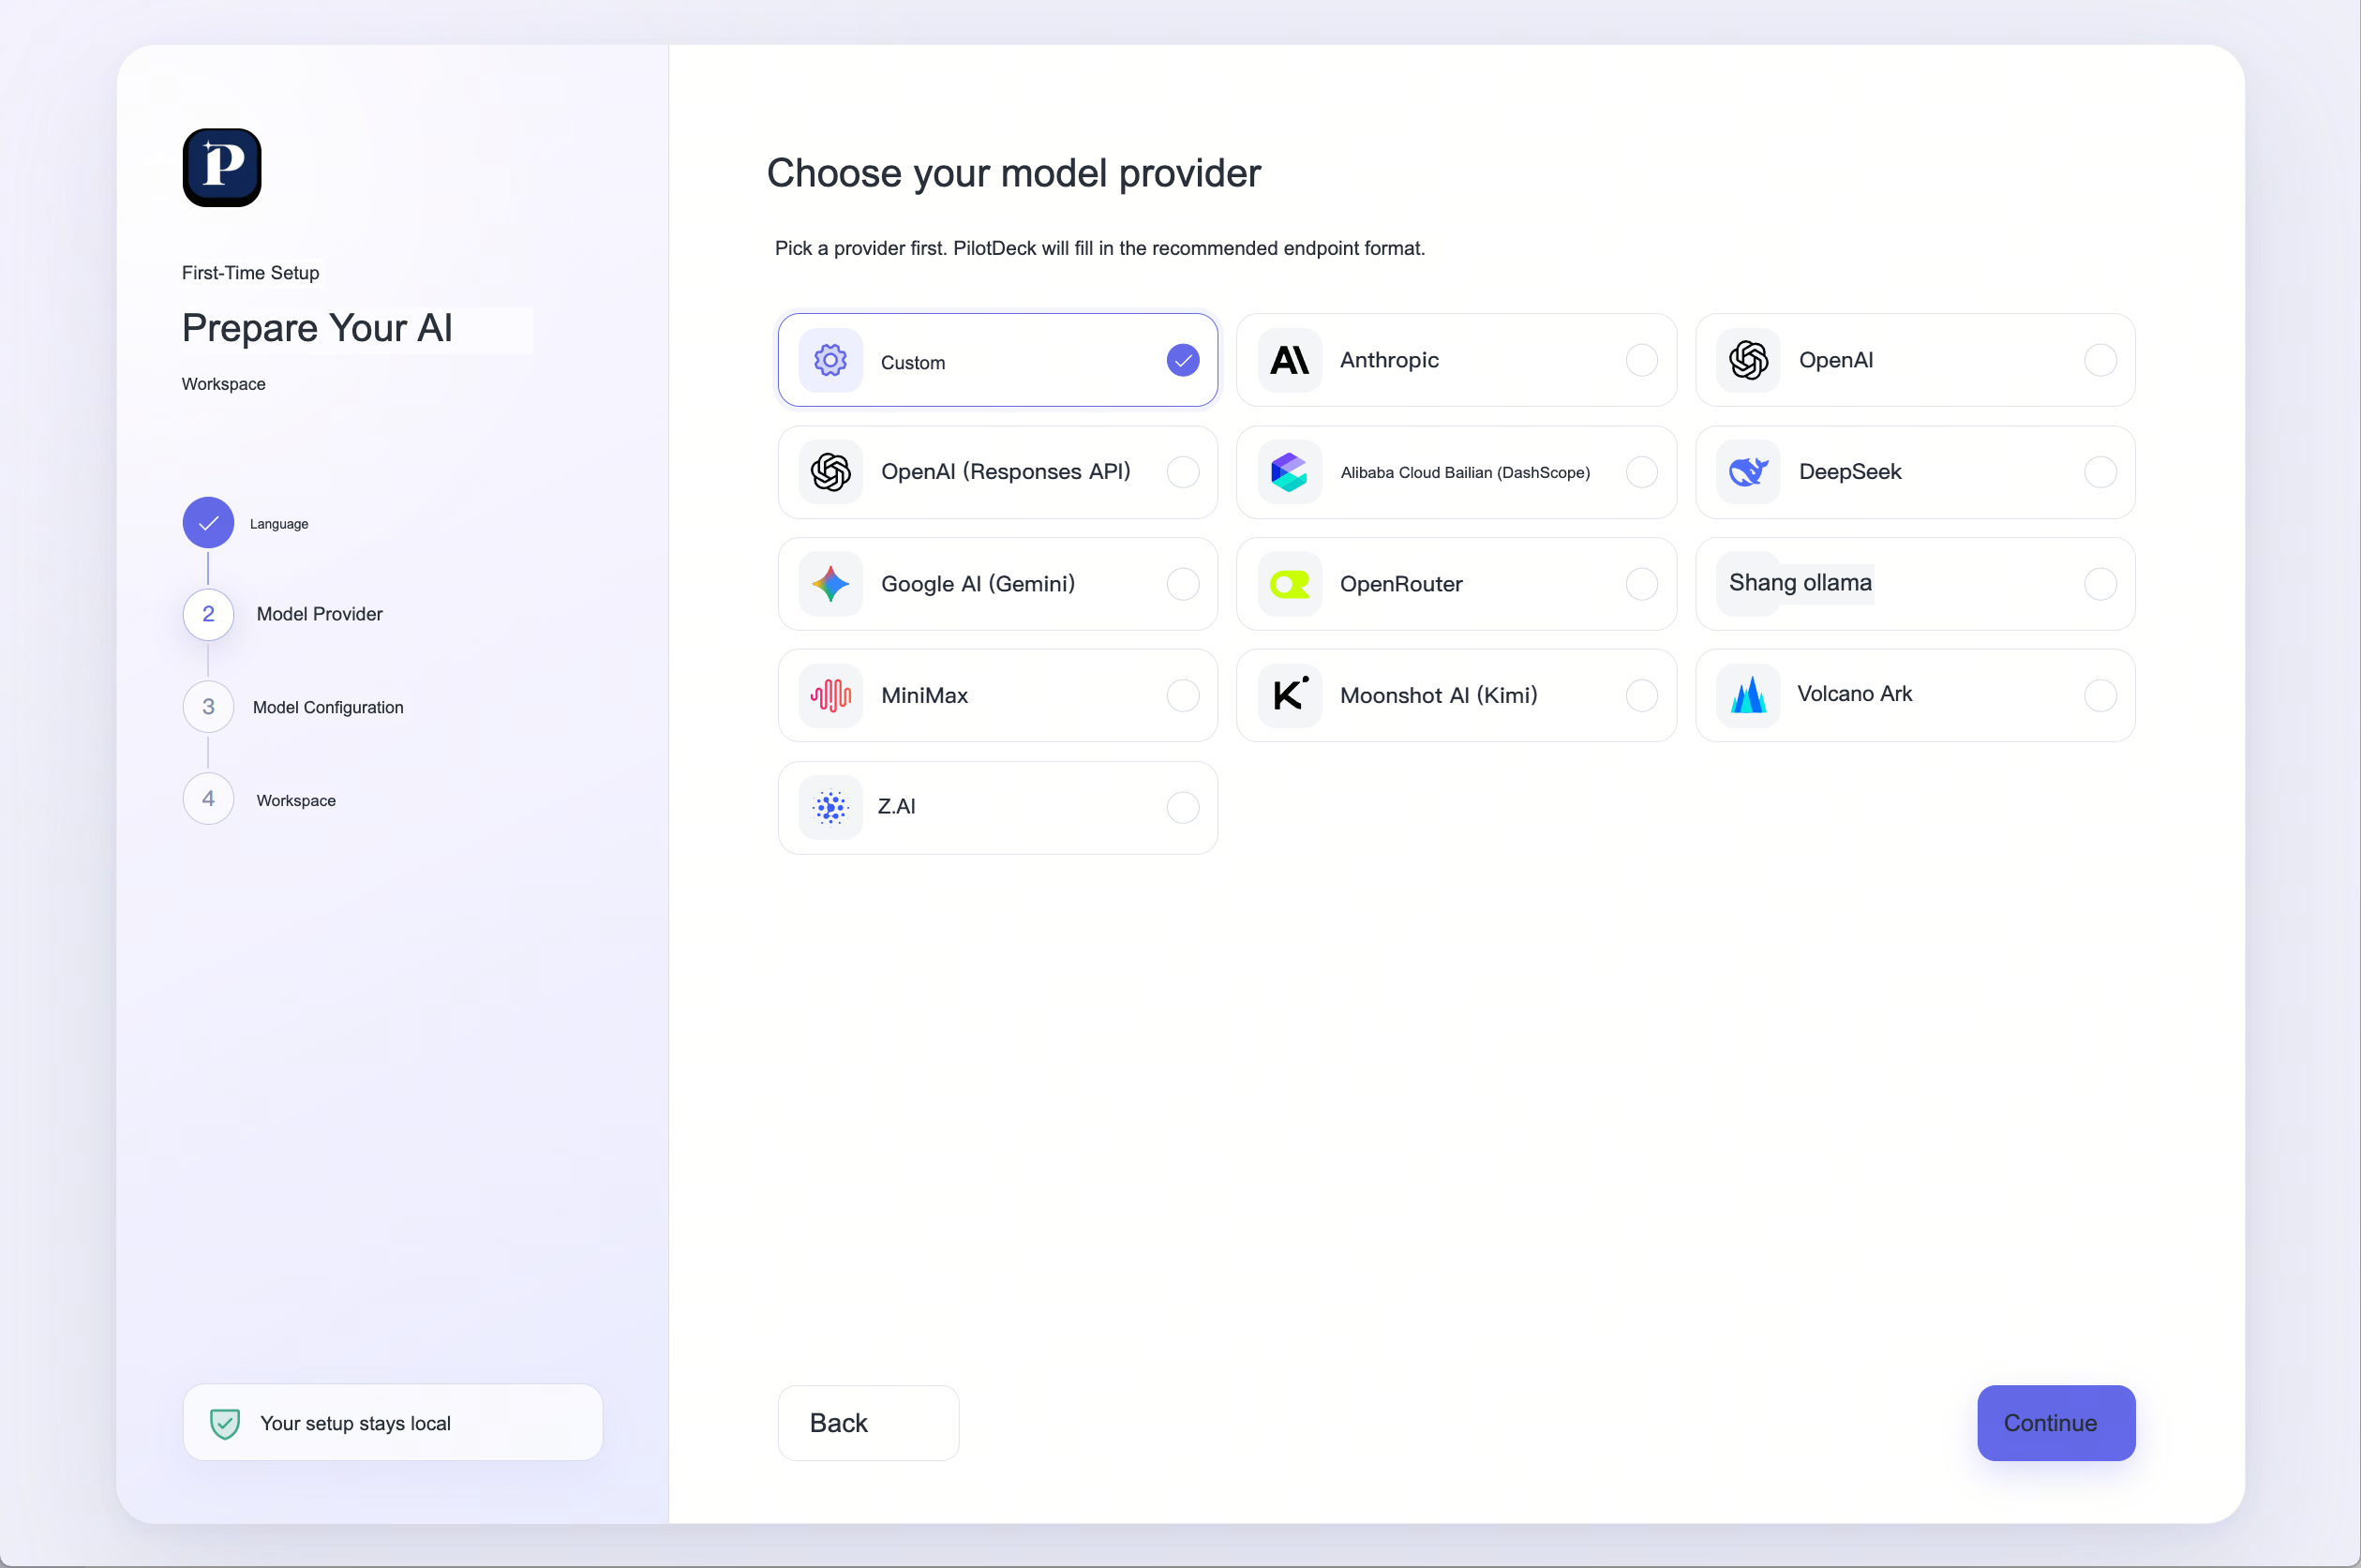Go to step 3 Model Configuration
This screenshot has width=2361, height=1568.
point(208,707)
